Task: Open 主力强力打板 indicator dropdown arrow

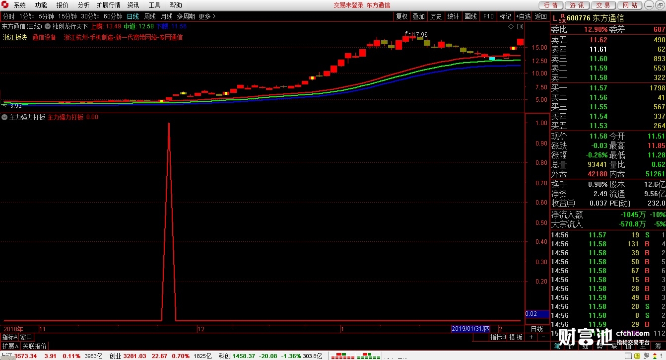Action: click(4, 118)
